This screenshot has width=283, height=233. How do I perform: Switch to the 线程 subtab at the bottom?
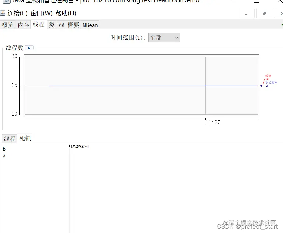point(9,138)
